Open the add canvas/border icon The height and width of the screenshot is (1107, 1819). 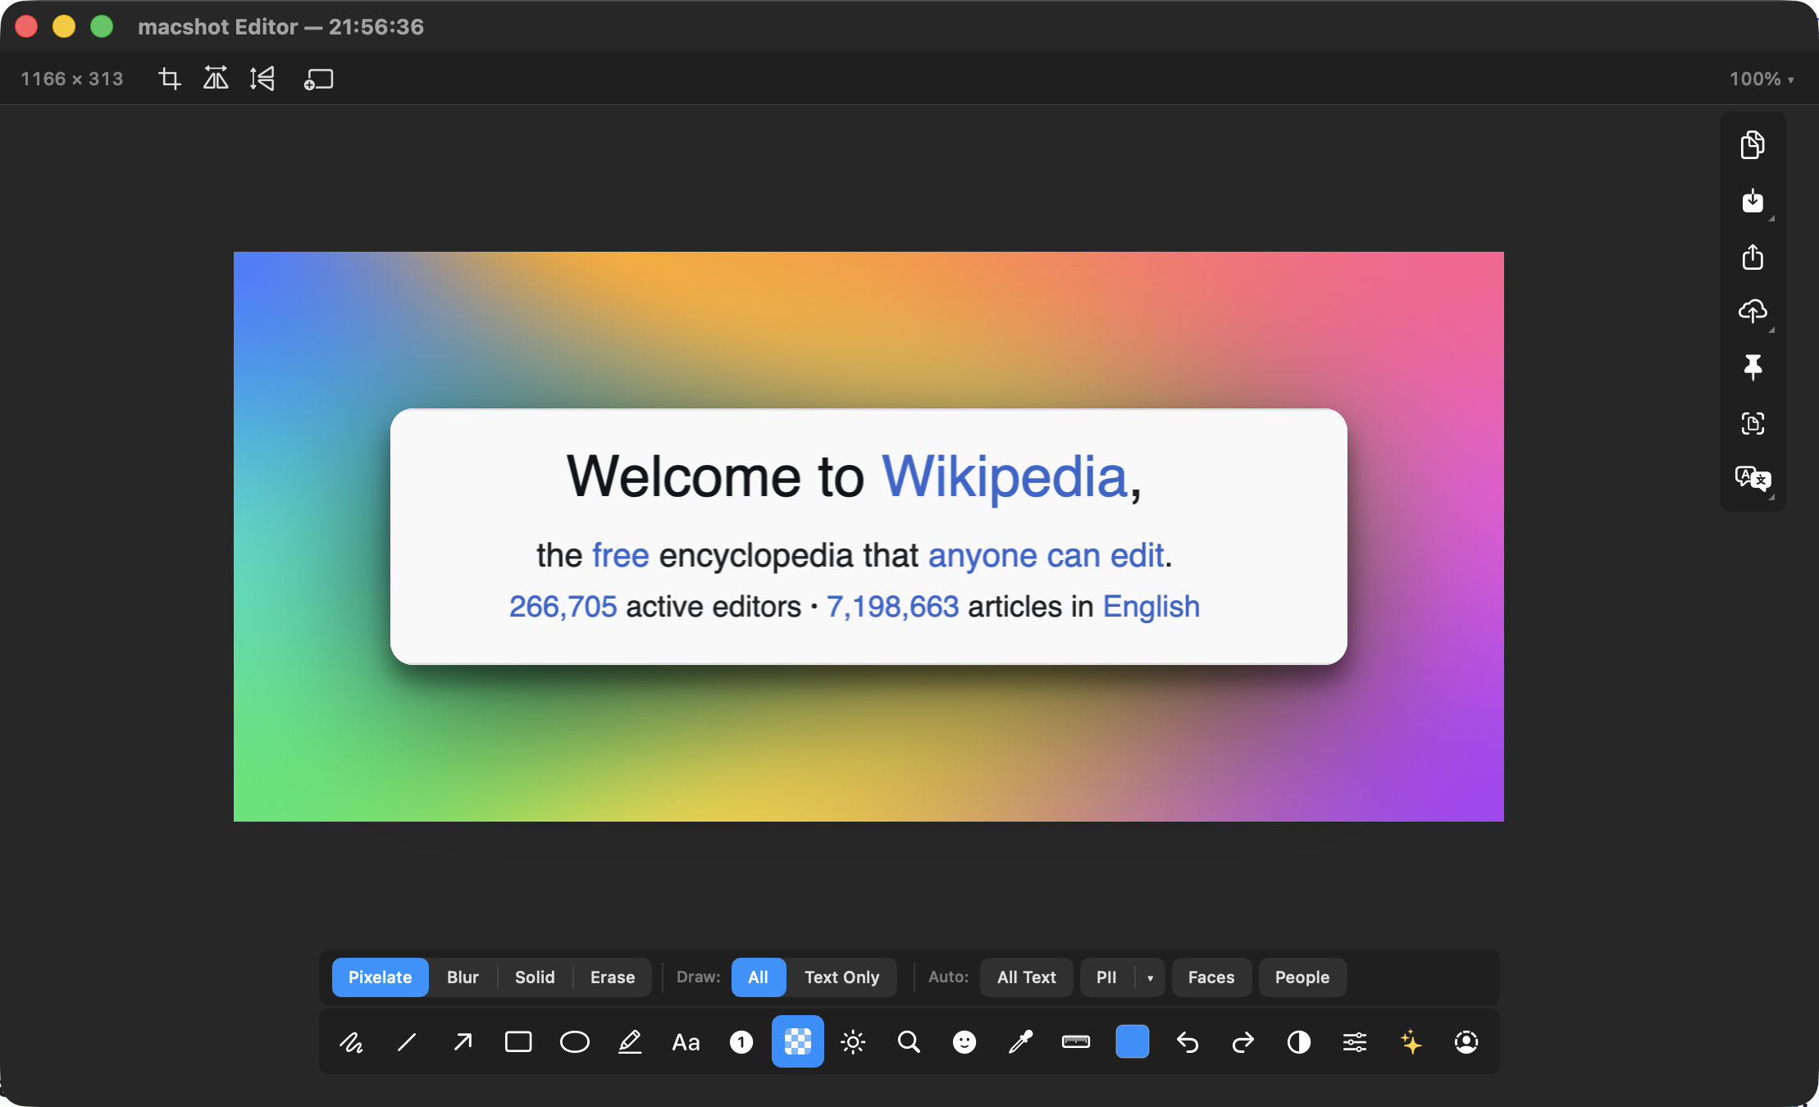(319, 79)
